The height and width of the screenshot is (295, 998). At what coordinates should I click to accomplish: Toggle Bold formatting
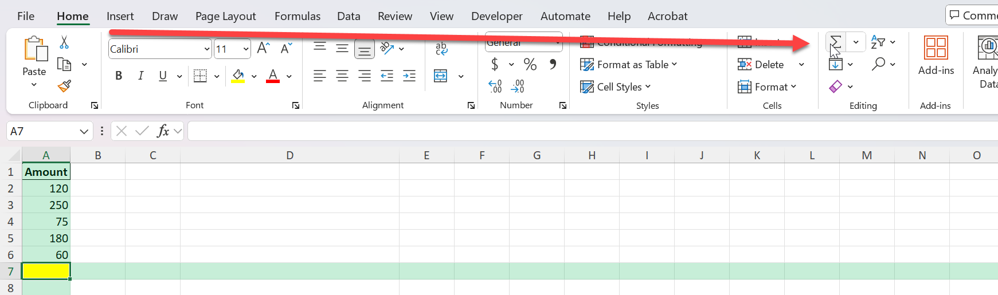pyautogui.click(x=119, y=76)
